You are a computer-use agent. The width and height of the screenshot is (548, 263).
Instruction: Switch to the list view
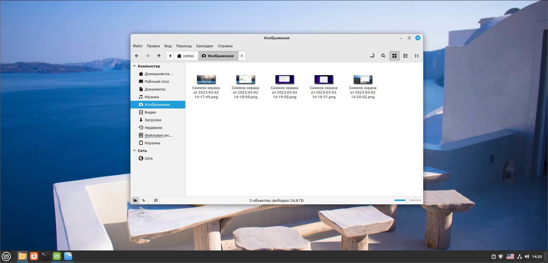406,56
